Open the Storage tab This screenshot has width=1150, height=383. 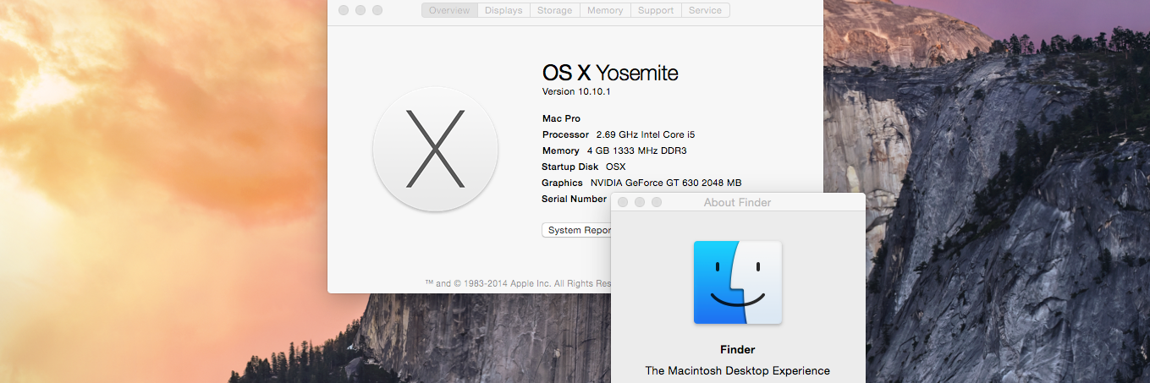pyautogui.click(x=555, y=10)
